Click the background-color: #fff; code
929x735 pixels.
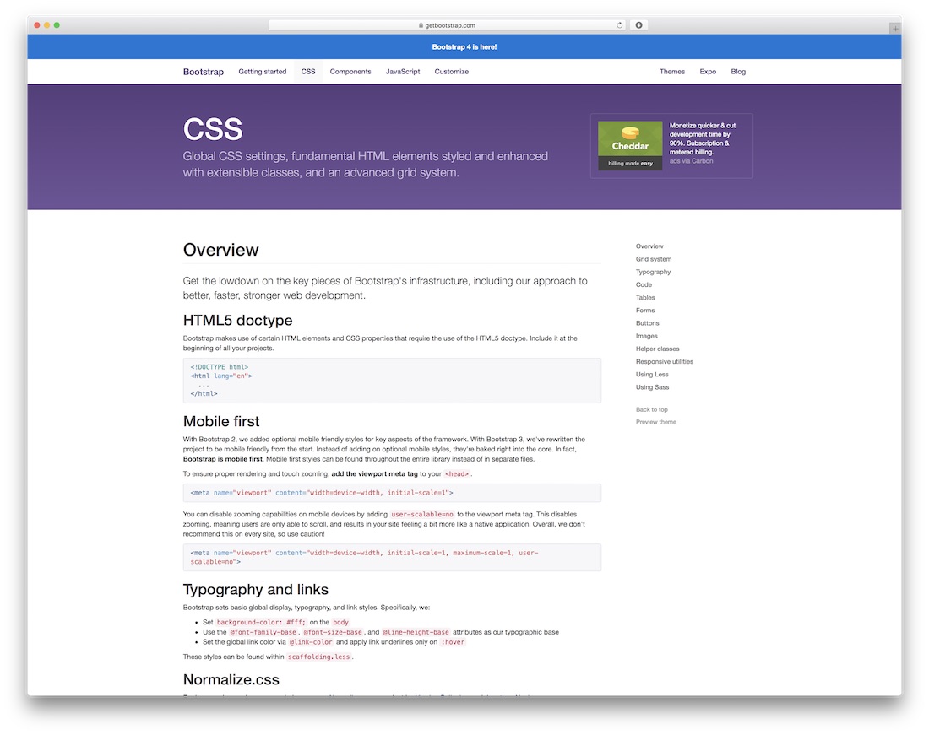[261, 623]
